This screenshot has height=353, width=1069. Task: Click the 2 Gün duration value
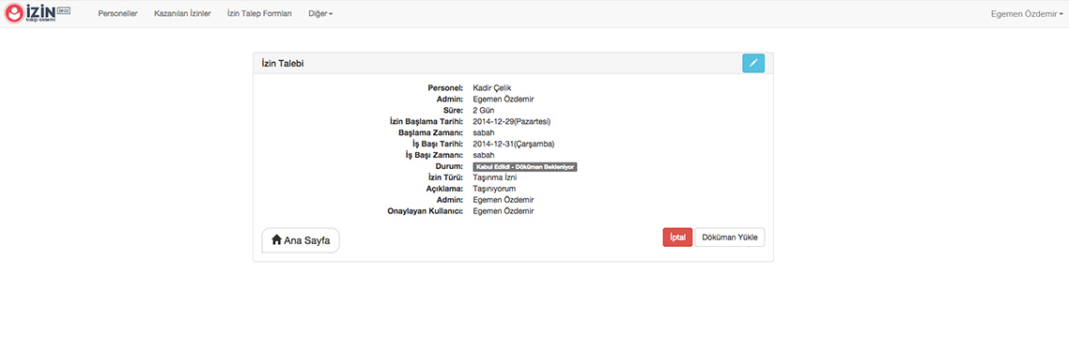[484, 110]
